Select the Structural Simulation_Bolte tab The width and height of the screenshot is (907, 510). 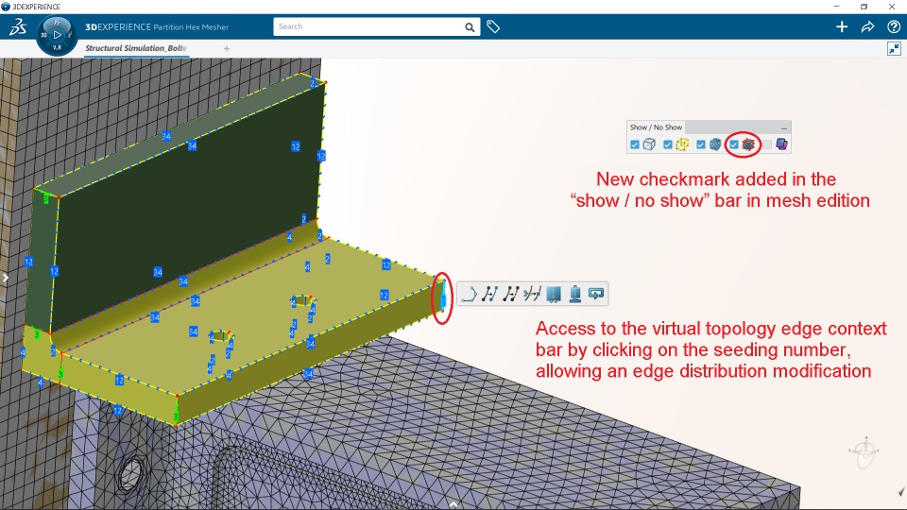pos(136,48)
